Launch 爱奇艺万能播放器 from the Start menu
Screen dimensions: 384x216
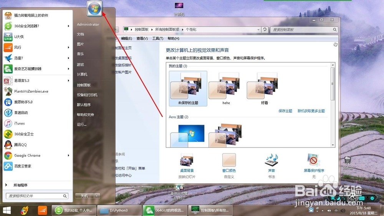tap(37, 69)
